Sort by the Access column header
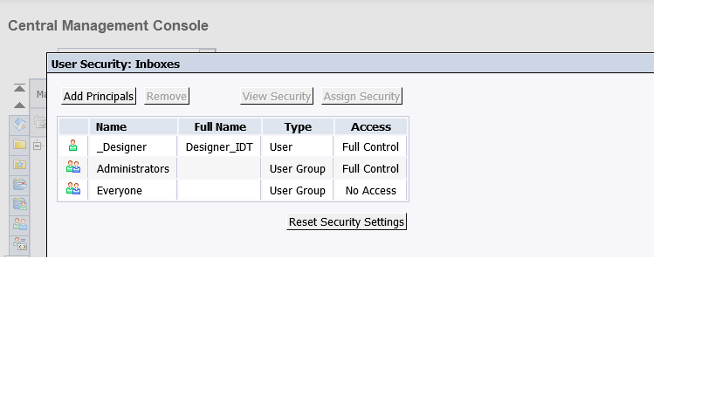 pos(371,126)
